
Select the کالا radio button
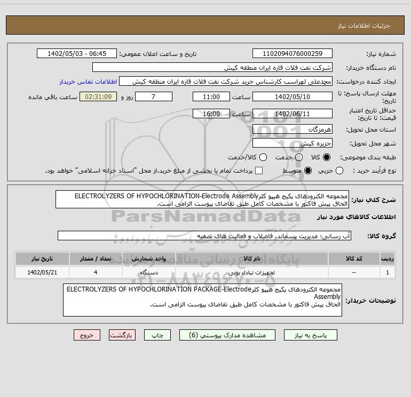point(327,157)
